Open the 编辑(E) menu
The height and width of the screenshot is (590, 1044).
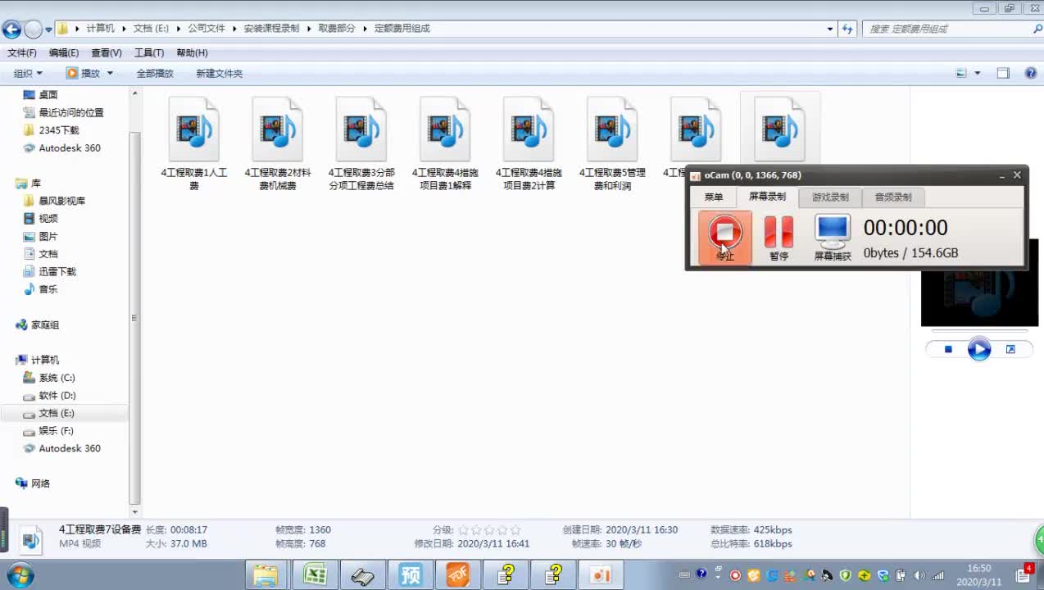64,52
